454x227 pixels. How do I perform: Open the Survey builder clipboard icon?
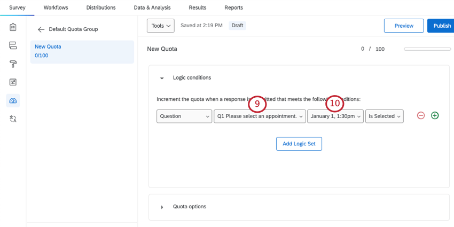(13, 27)
